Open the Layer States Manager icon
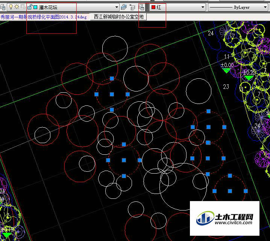Image resolution: width=270 pixels, height=241 pixels. click(141, 7)
